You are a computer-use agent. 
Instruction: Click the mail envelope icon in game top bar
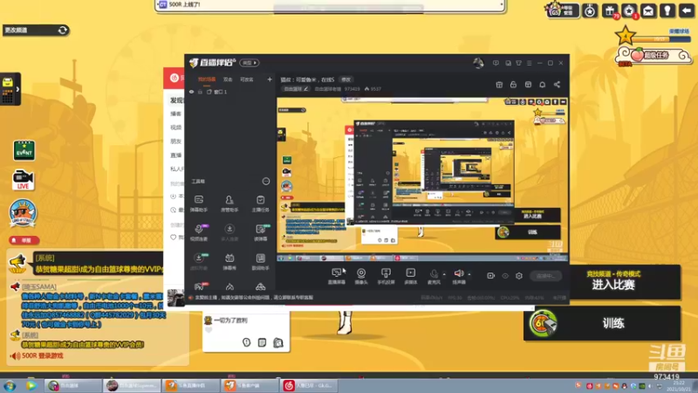pos(648,10)
